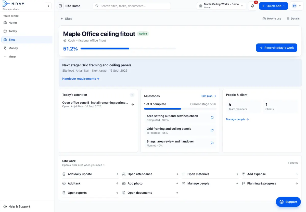Click the people icon for Open attendance
This screenshot has width=306, height=212.
coord(124,174)
